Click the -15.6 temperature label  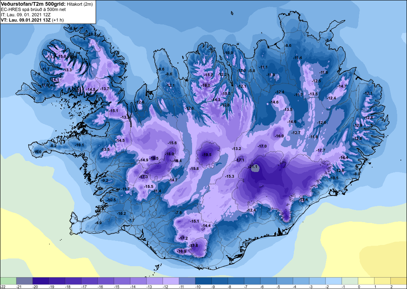[172, 143]
